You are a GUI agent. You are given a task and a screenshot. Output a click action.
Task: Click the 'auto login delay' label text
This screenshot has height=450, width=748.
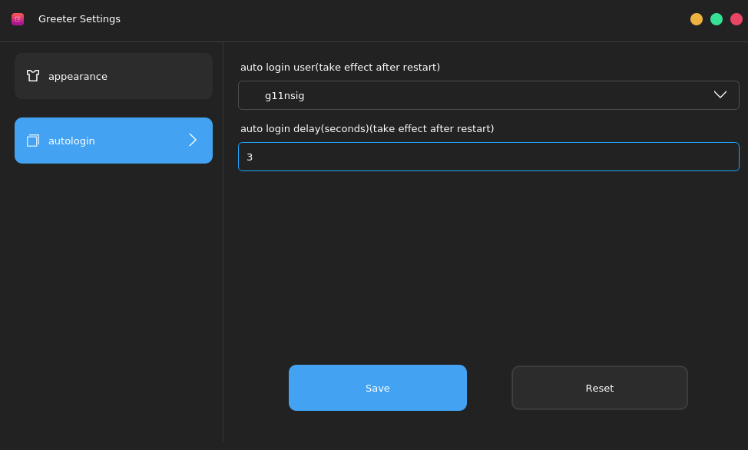[x=367, y=128]
